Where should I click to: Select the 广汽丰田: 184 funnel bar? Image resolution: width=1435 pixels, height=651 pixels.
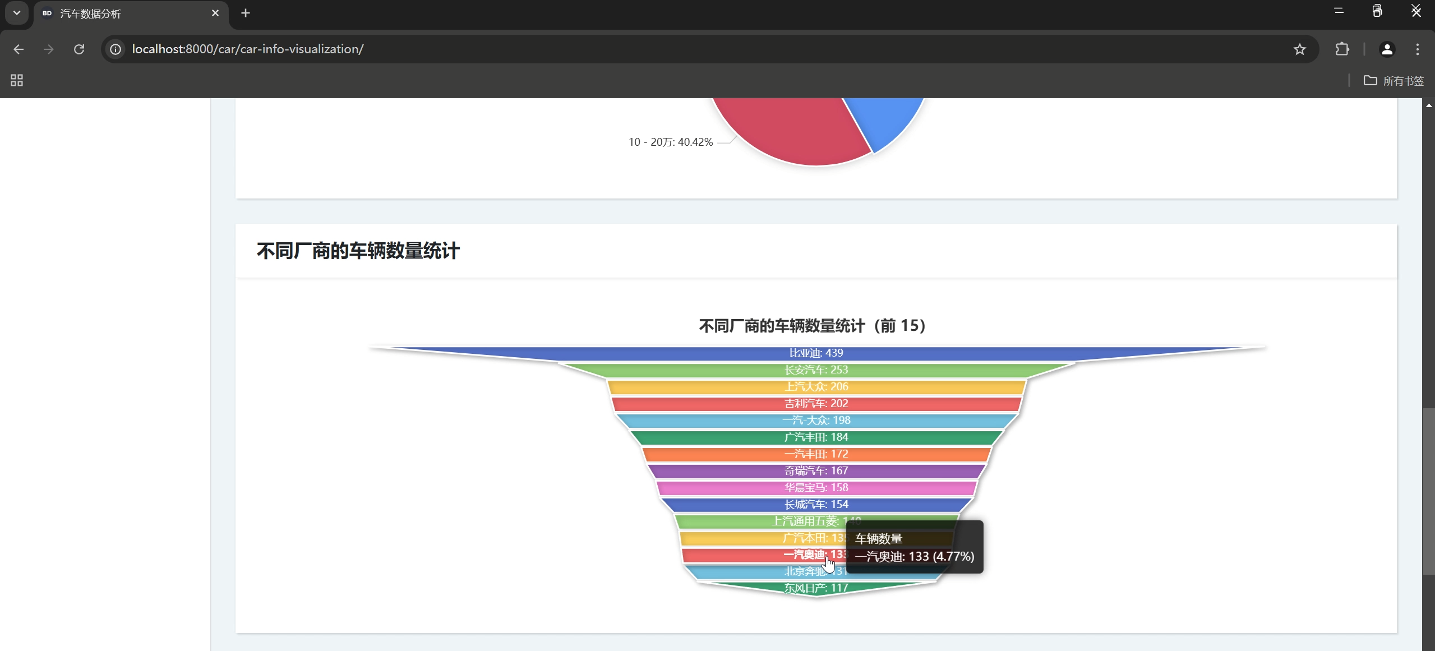(x=816, y=437)
